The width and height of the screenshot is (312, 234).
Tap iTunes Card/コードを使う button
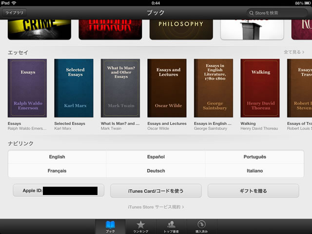click(x=156, y=191)
